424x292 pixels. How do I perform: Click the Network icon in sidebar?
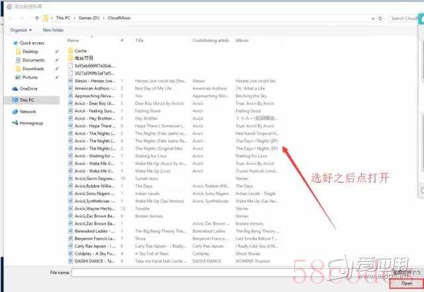click(x=15, y=112)
